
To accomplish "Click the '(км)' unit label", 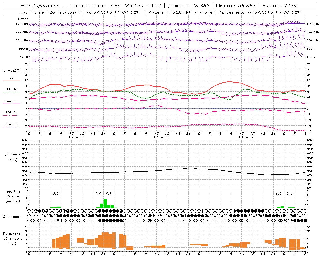I will 13,243.
